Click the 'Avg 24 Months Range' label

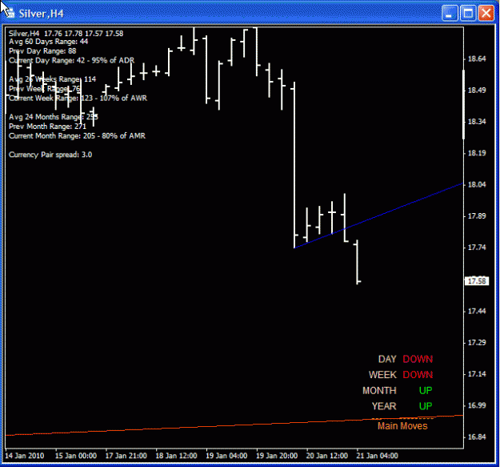point(54,117)
